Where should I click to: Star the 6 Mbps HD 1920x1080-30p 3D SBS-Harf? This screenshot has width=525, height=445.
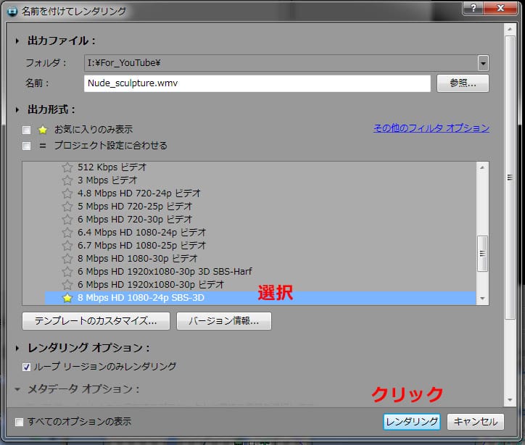(68, 272)
